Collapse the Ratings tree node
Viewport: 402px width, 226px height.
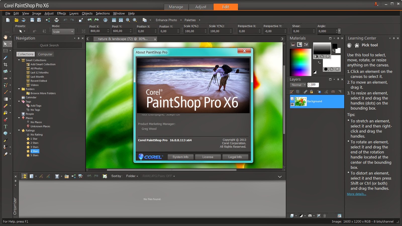pos(19,130)
